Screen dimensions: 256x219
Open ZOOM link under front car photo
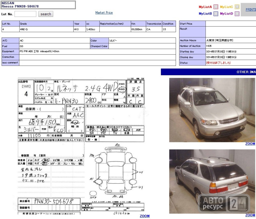click(250, 144)
